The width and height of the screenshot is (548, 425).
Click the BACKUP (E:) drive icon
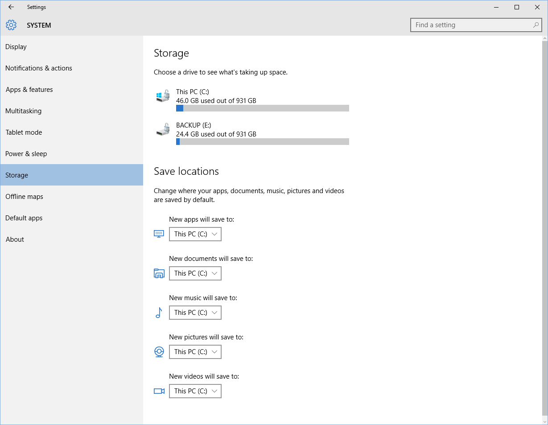pos(163,129)
